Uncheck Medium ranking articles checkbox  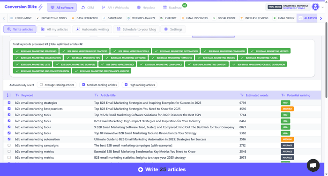click(x=83, y=85)
